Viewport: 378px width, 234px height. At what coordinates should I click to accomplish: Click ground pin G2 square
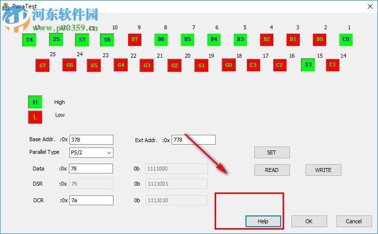[175, 65]
